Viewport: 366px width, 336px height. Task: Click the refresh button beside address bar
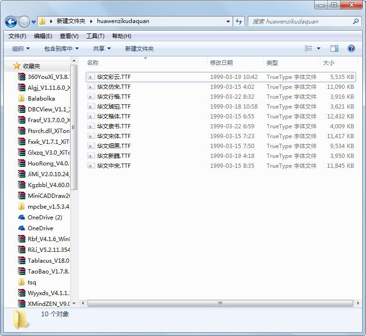[239, 22]
